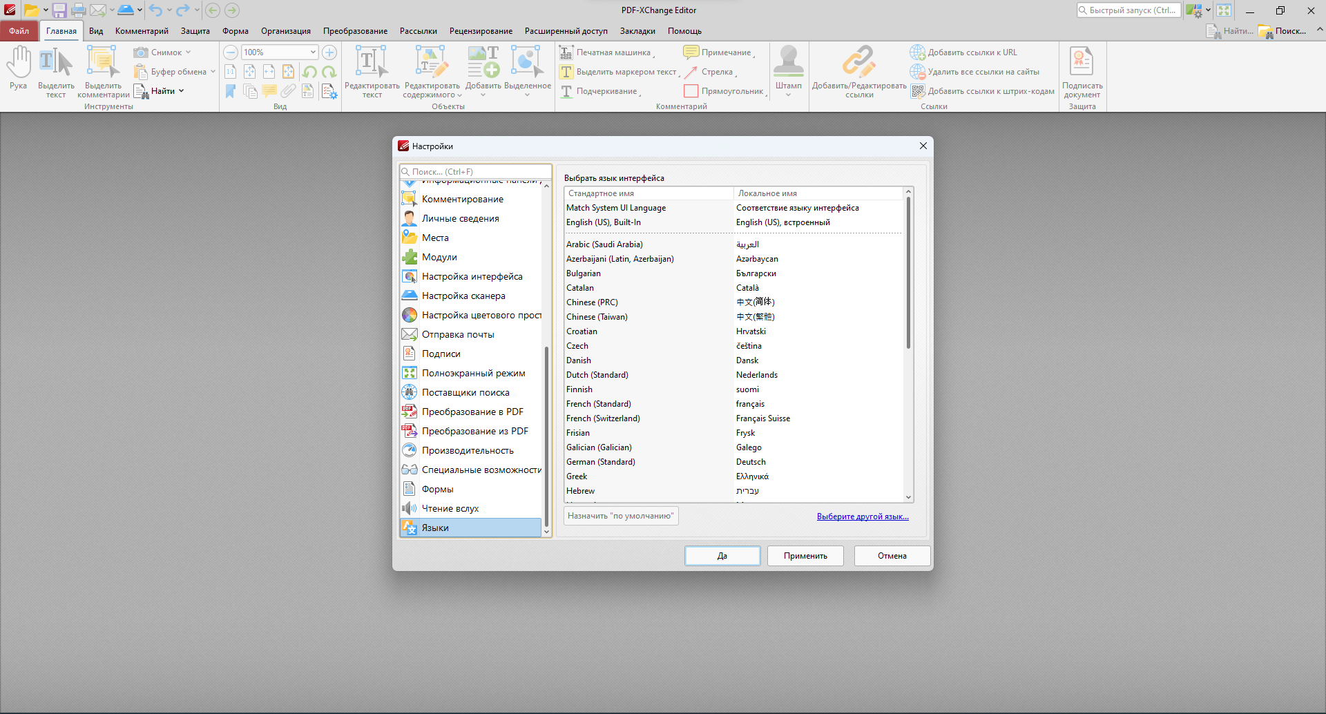Screen dimensions: 1326x714
Task: Select German (Standard) in the language list
Action: (x=734, y=462)
